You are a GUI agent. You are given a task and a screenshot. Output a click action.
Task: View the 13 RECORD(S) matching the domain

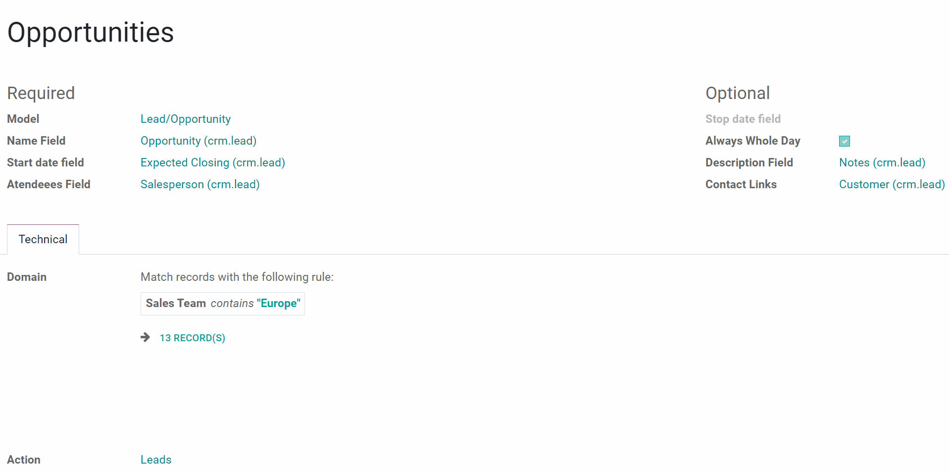tap(192, 338)
